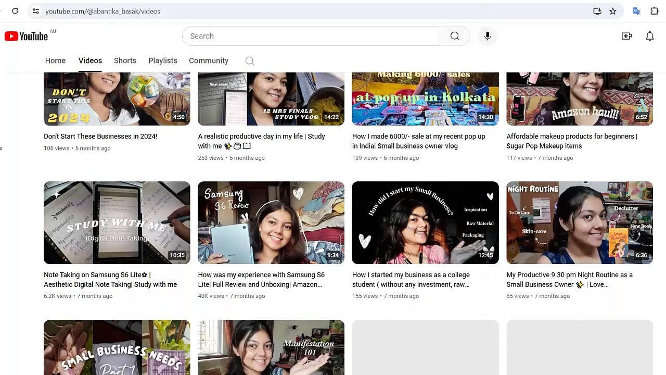Go to the Community tab
This screenshot has height=375, width=666.
tap(209, 60)
